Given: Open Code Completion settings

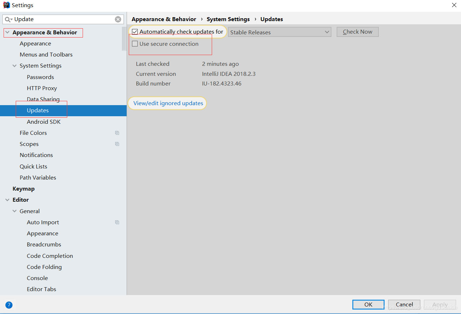Looking at the screenshot, I should pyautogui.click(x=50, y=256).
